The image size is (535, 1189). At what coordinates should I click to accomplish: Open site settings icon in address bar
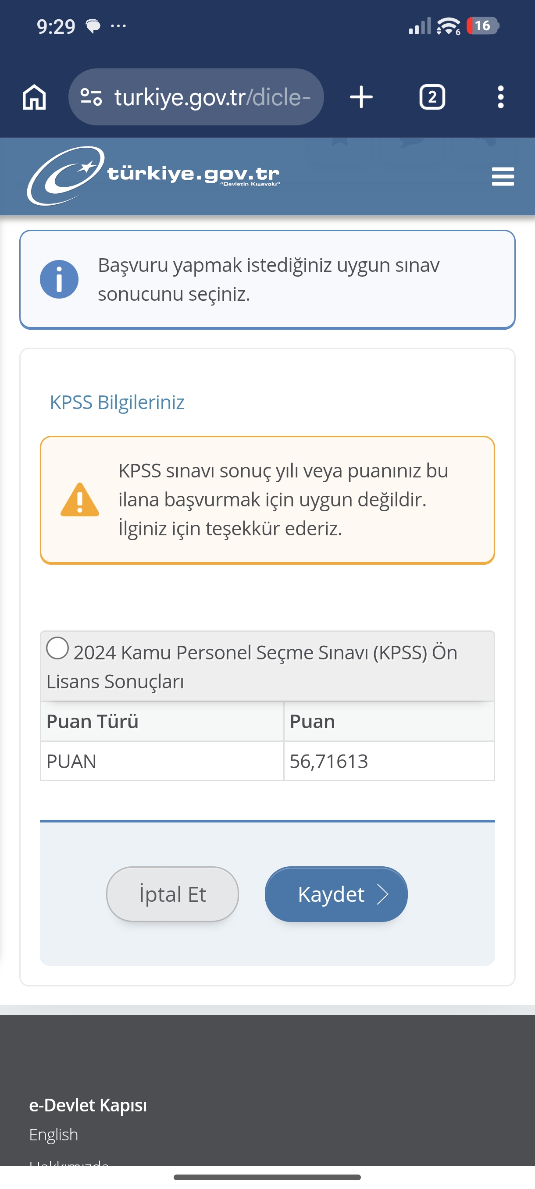point(91,97)
